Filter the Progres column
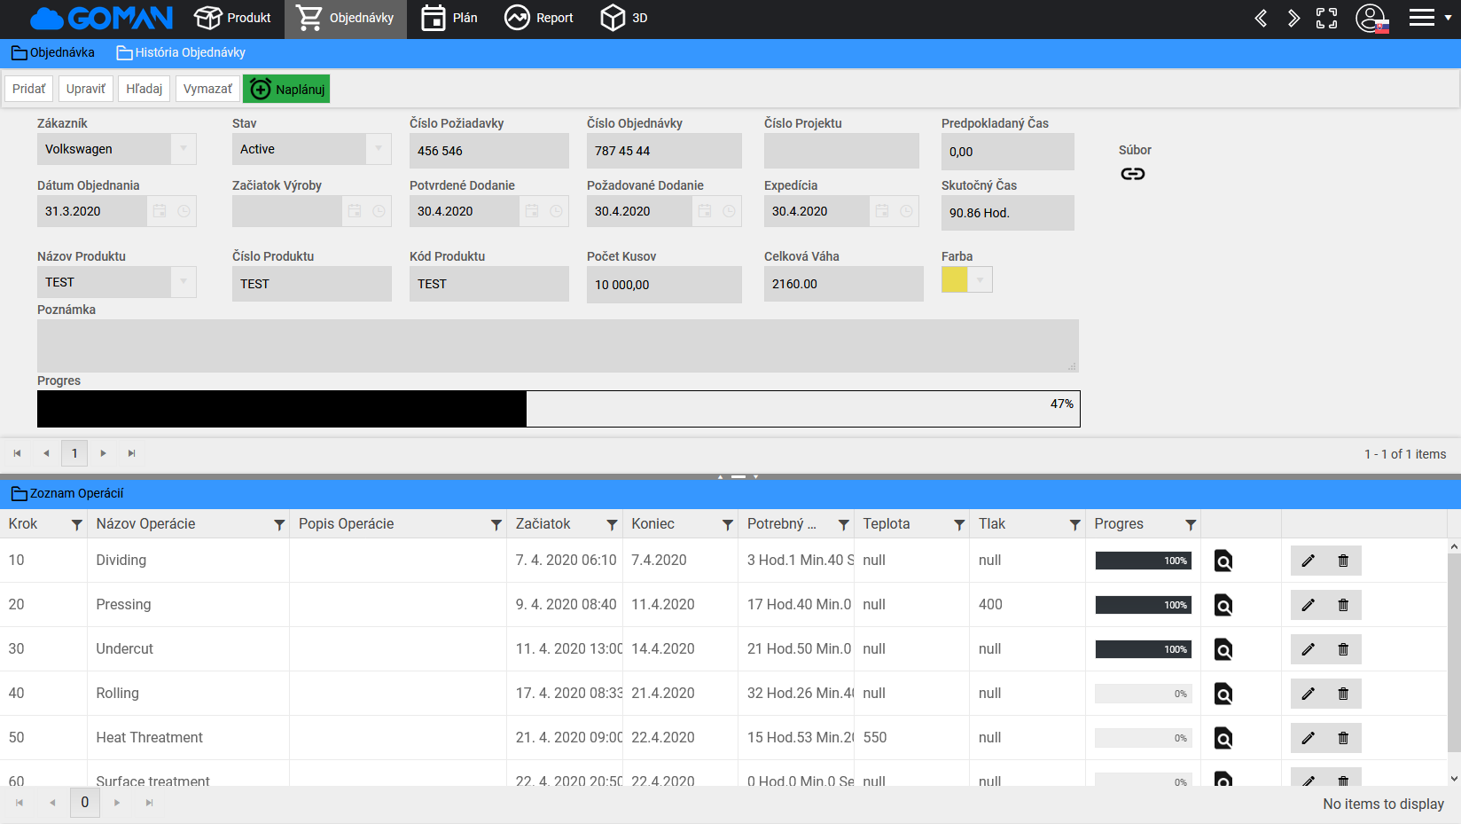The width and height of the screenshot is (1461, 824). click(x=1191, y=525)
